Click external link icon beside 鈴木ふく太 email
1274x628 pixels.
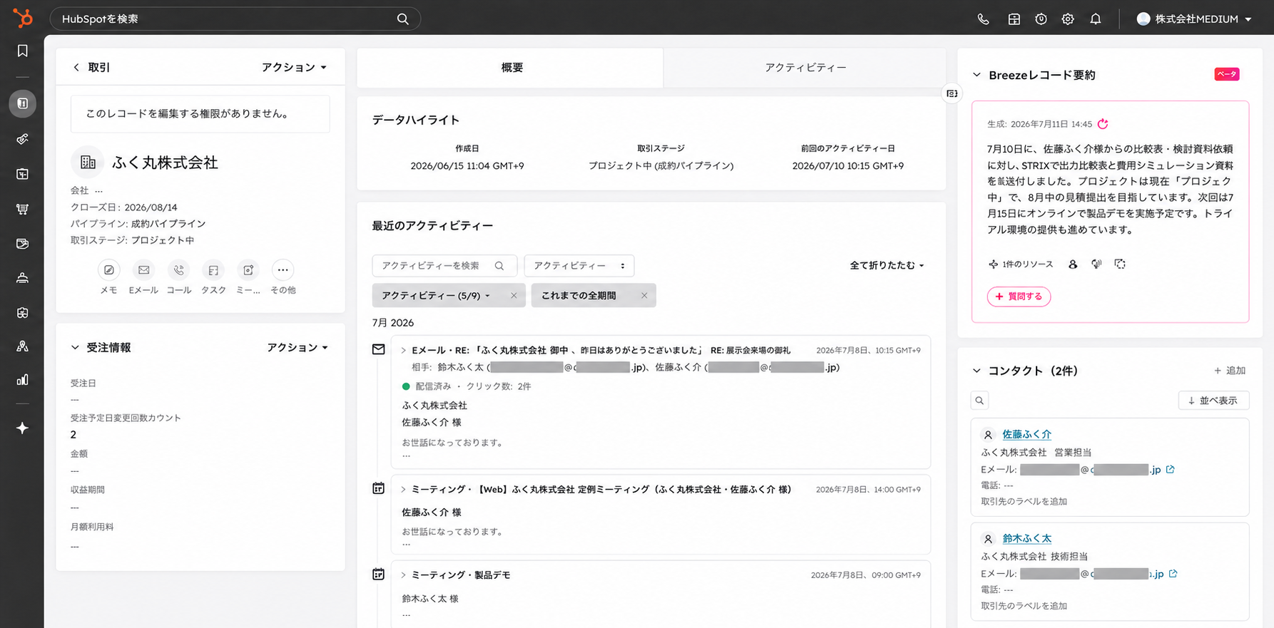(x=1173, y=573)
